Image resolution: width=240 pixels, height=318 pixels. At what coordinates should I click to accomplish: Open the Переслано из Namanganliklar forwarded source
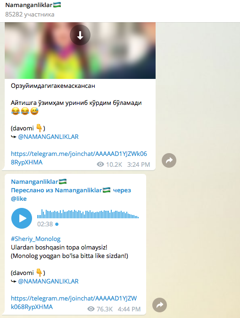point(71,190)
